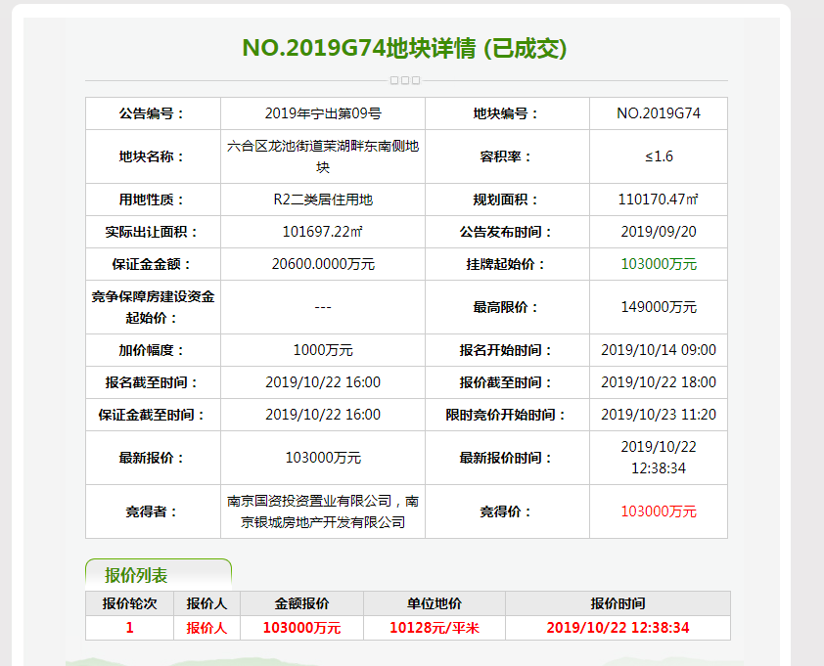Select unit land price 10128元/平米
Image resolution: width=824 pixels, height=666 pixels.
[x=435, y=628]
